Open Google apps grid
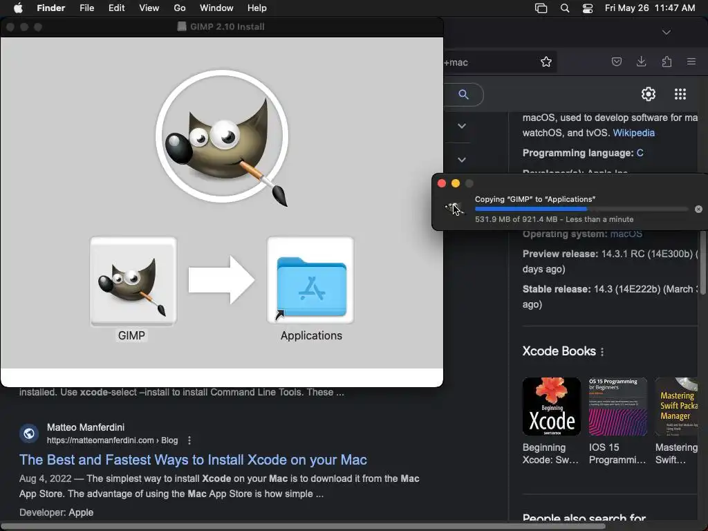The width and height of the screenshot is (708, 531). pyautogui.click(x=680, y=94)
